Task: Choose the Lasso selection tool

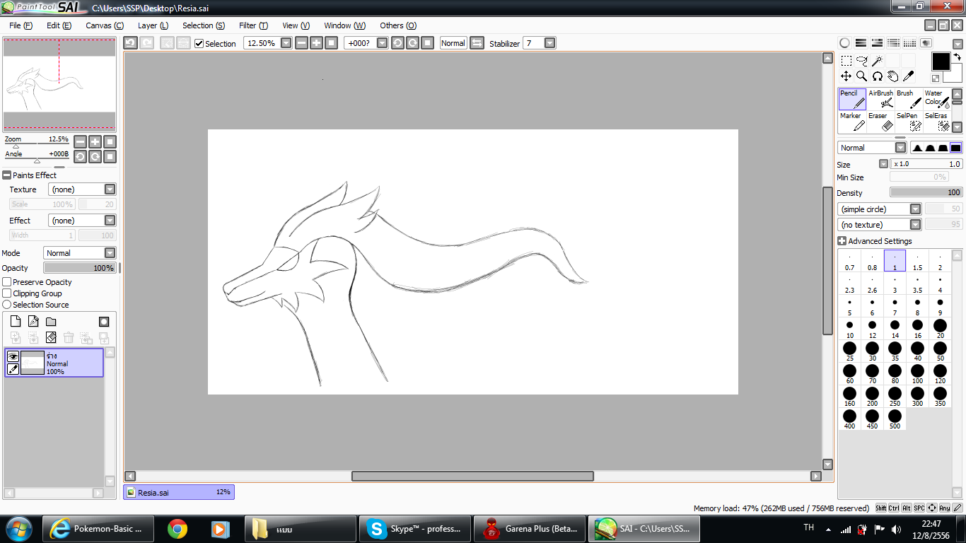Action: 861,62
